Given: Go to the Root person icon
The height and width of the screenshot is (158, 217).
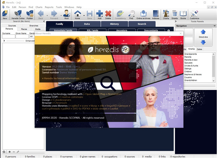Looking at the screenshot, I should click(67, 14).
